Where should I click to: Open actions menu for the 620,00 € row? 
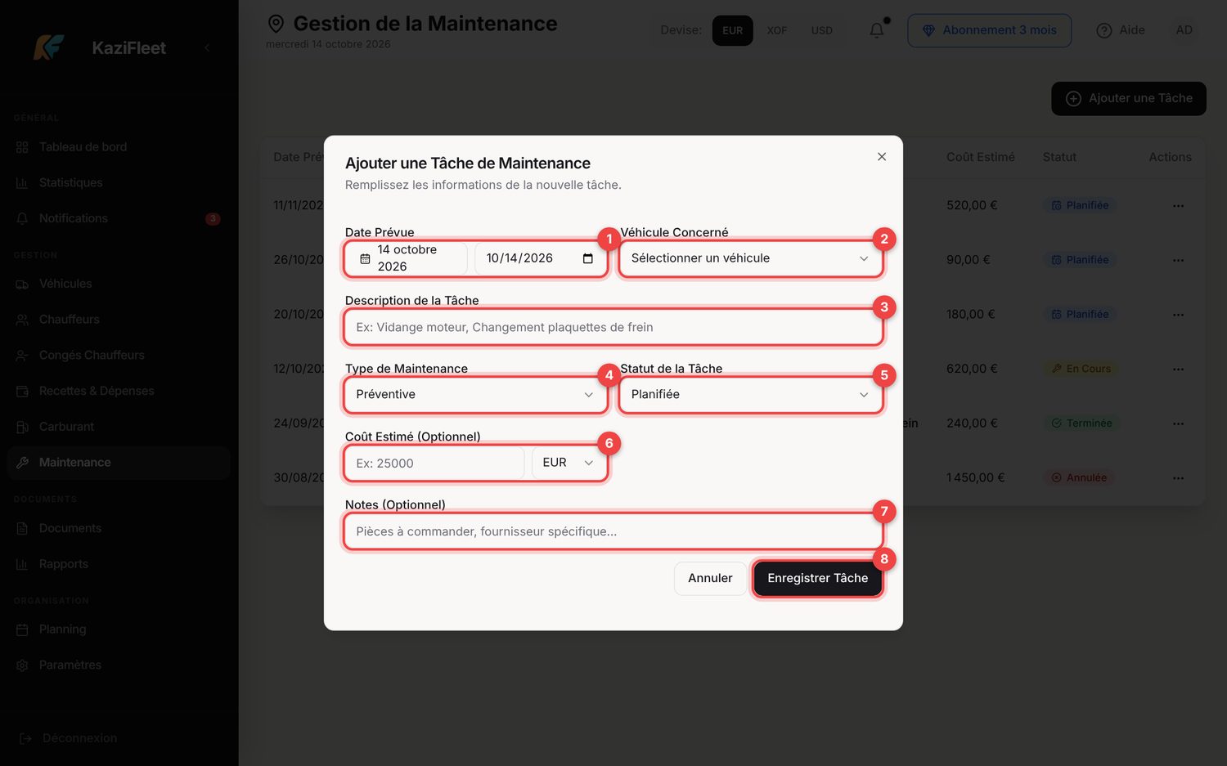(x=1178, y=370)
